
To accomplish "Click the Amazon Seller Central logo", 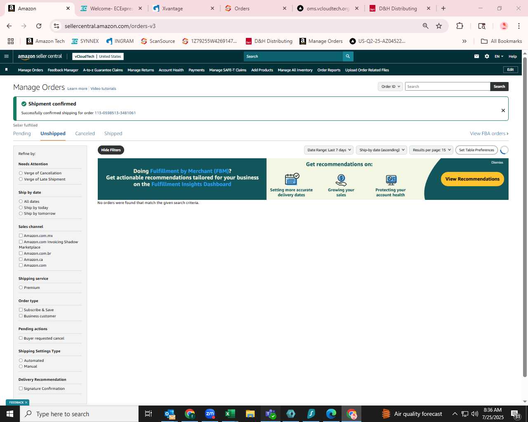I will [40, 56].
